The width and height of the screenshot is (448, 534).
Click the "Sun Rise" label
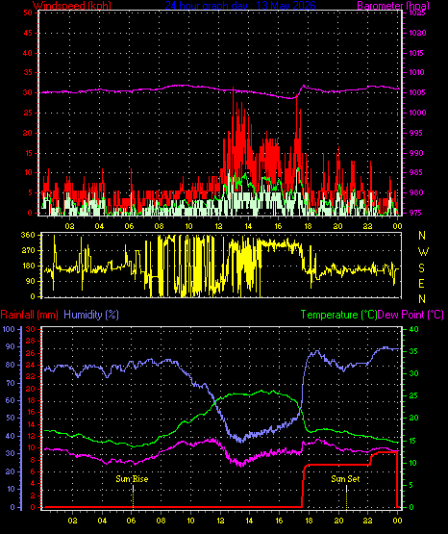click(132, 479)
